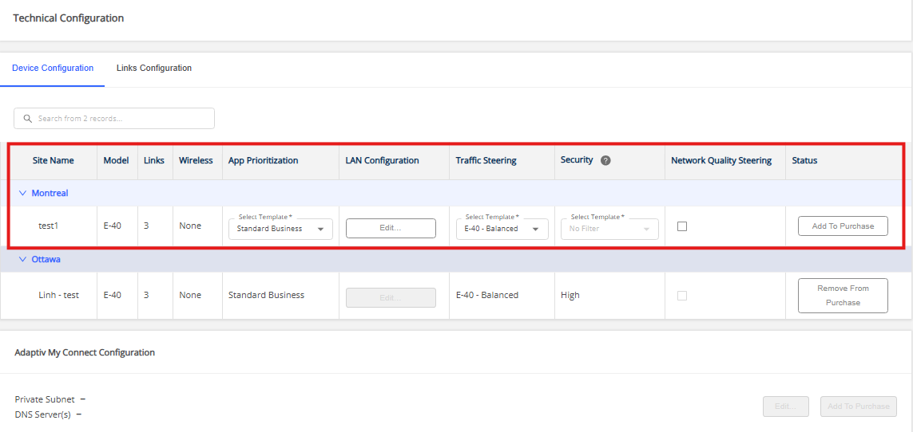Click the Status column header
The width and height of the screenshot is (913, 432).
point(804,161)
